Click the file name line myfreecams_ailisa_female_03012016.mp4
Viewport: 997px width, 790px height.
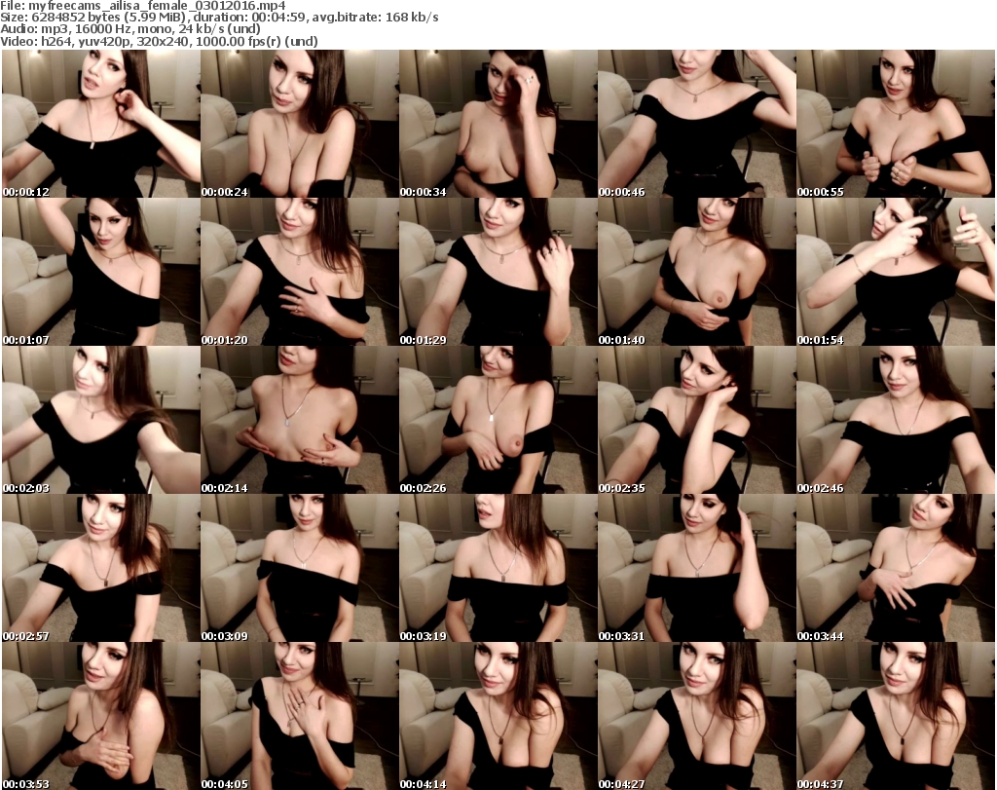[143, 6]
